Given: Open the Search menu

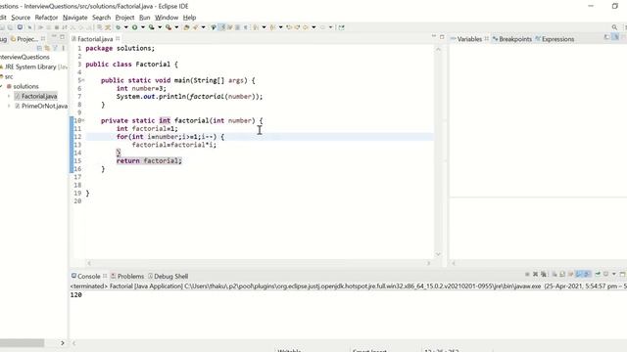Looking at the screenshot, I should tap(101, 18).
